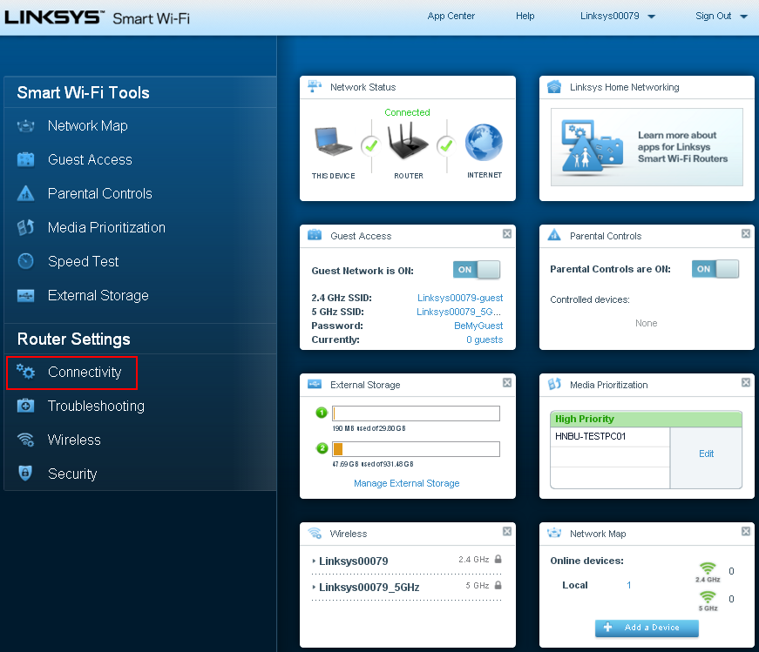Click the Network Status widget header icon
This screenshot has width=759, height=652.
(x=315, y=86)
